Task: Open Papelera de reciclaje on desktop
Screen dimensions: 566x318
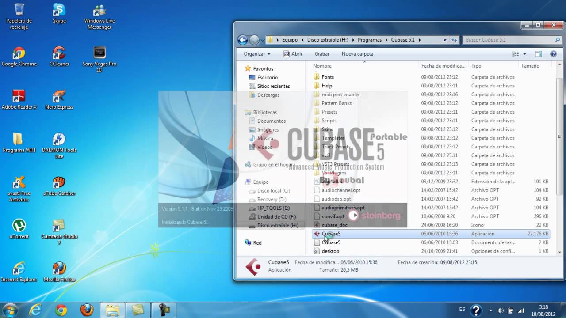Action: pyautogui.click(x=19, y=16)
